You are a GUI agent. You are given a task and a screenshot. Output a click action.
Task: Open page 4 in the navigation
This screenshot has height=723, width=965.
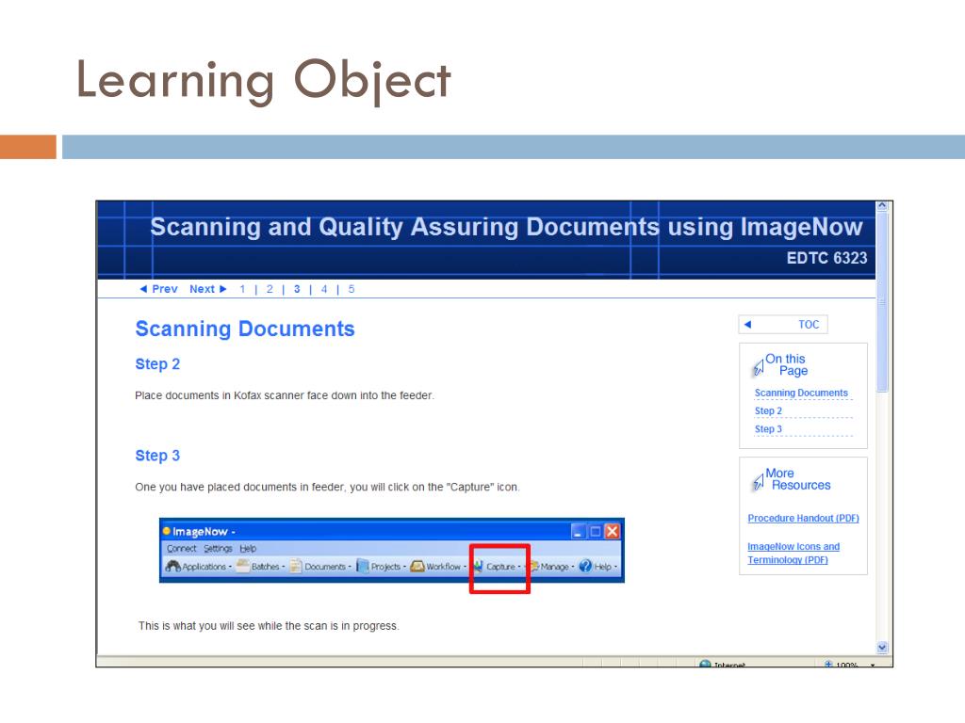point(324,289)
